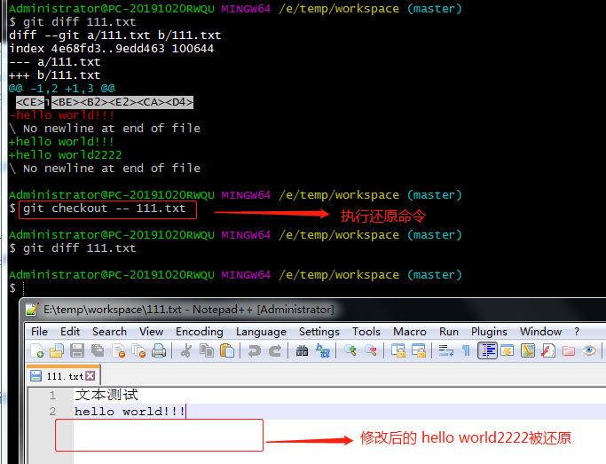606x464 pixels.
Task: Click the Copy icon in toolbar
Action: point(207,350)
